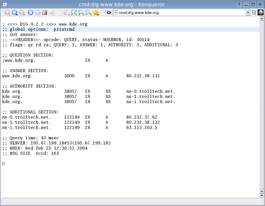The width and height of the screenshot is (265, 206).
Task: Click 'ns-1.trolltech.net.' in authority section
Action: click(x=151, y=97)
